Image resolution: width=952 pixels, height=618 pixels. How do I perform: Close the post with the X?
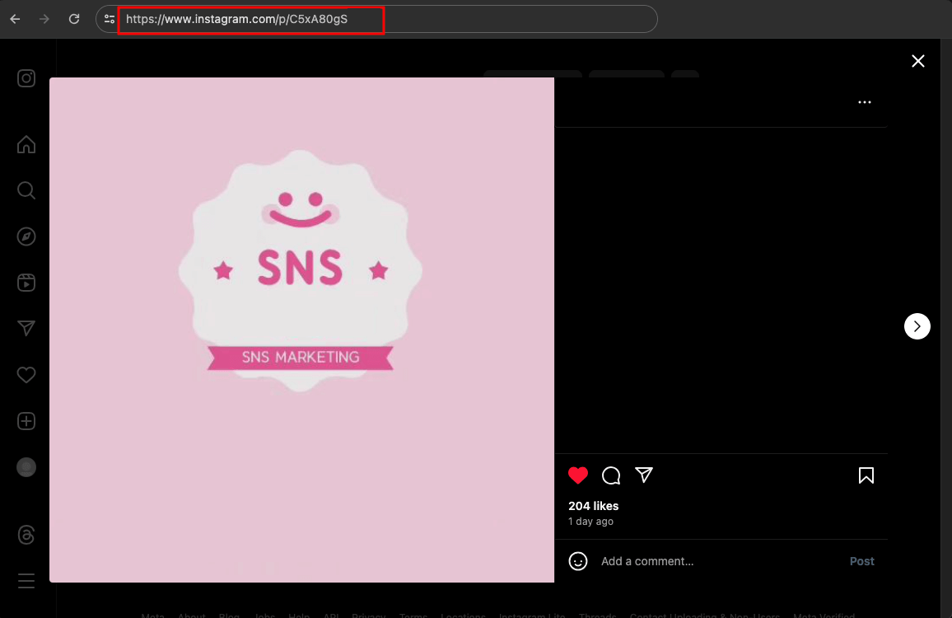[x=918, y=61]
